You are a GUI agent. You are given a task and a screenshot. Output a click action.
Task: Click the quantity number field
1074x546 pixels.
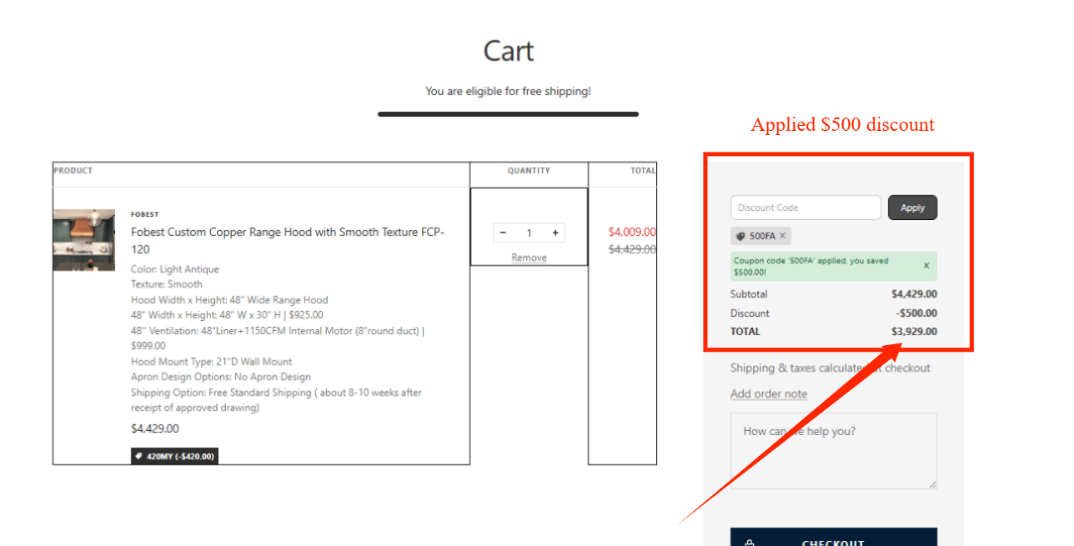pos(529,233)
